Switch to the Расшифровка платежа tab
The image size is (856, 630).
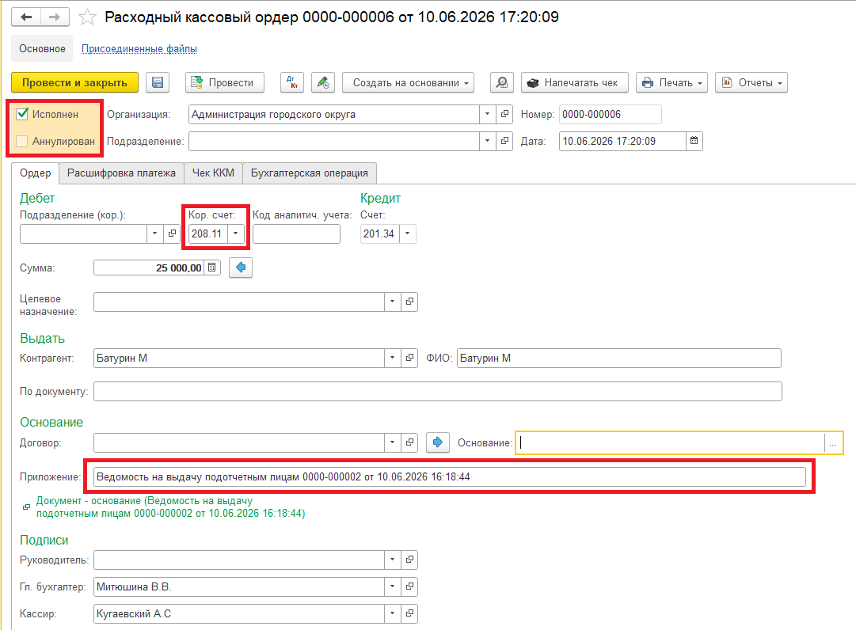coord(121,173)
